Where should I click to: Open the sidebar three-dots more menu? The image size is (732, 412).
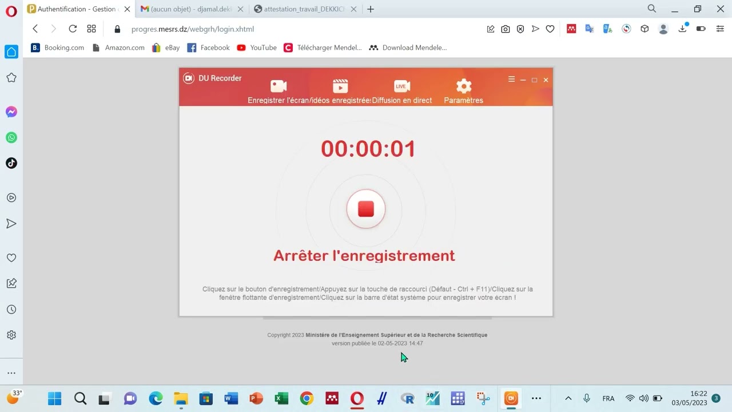[x=11, y=373]
